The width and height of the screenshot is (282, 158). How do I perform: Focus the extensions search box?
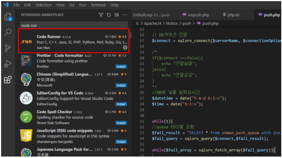[74, 25]
